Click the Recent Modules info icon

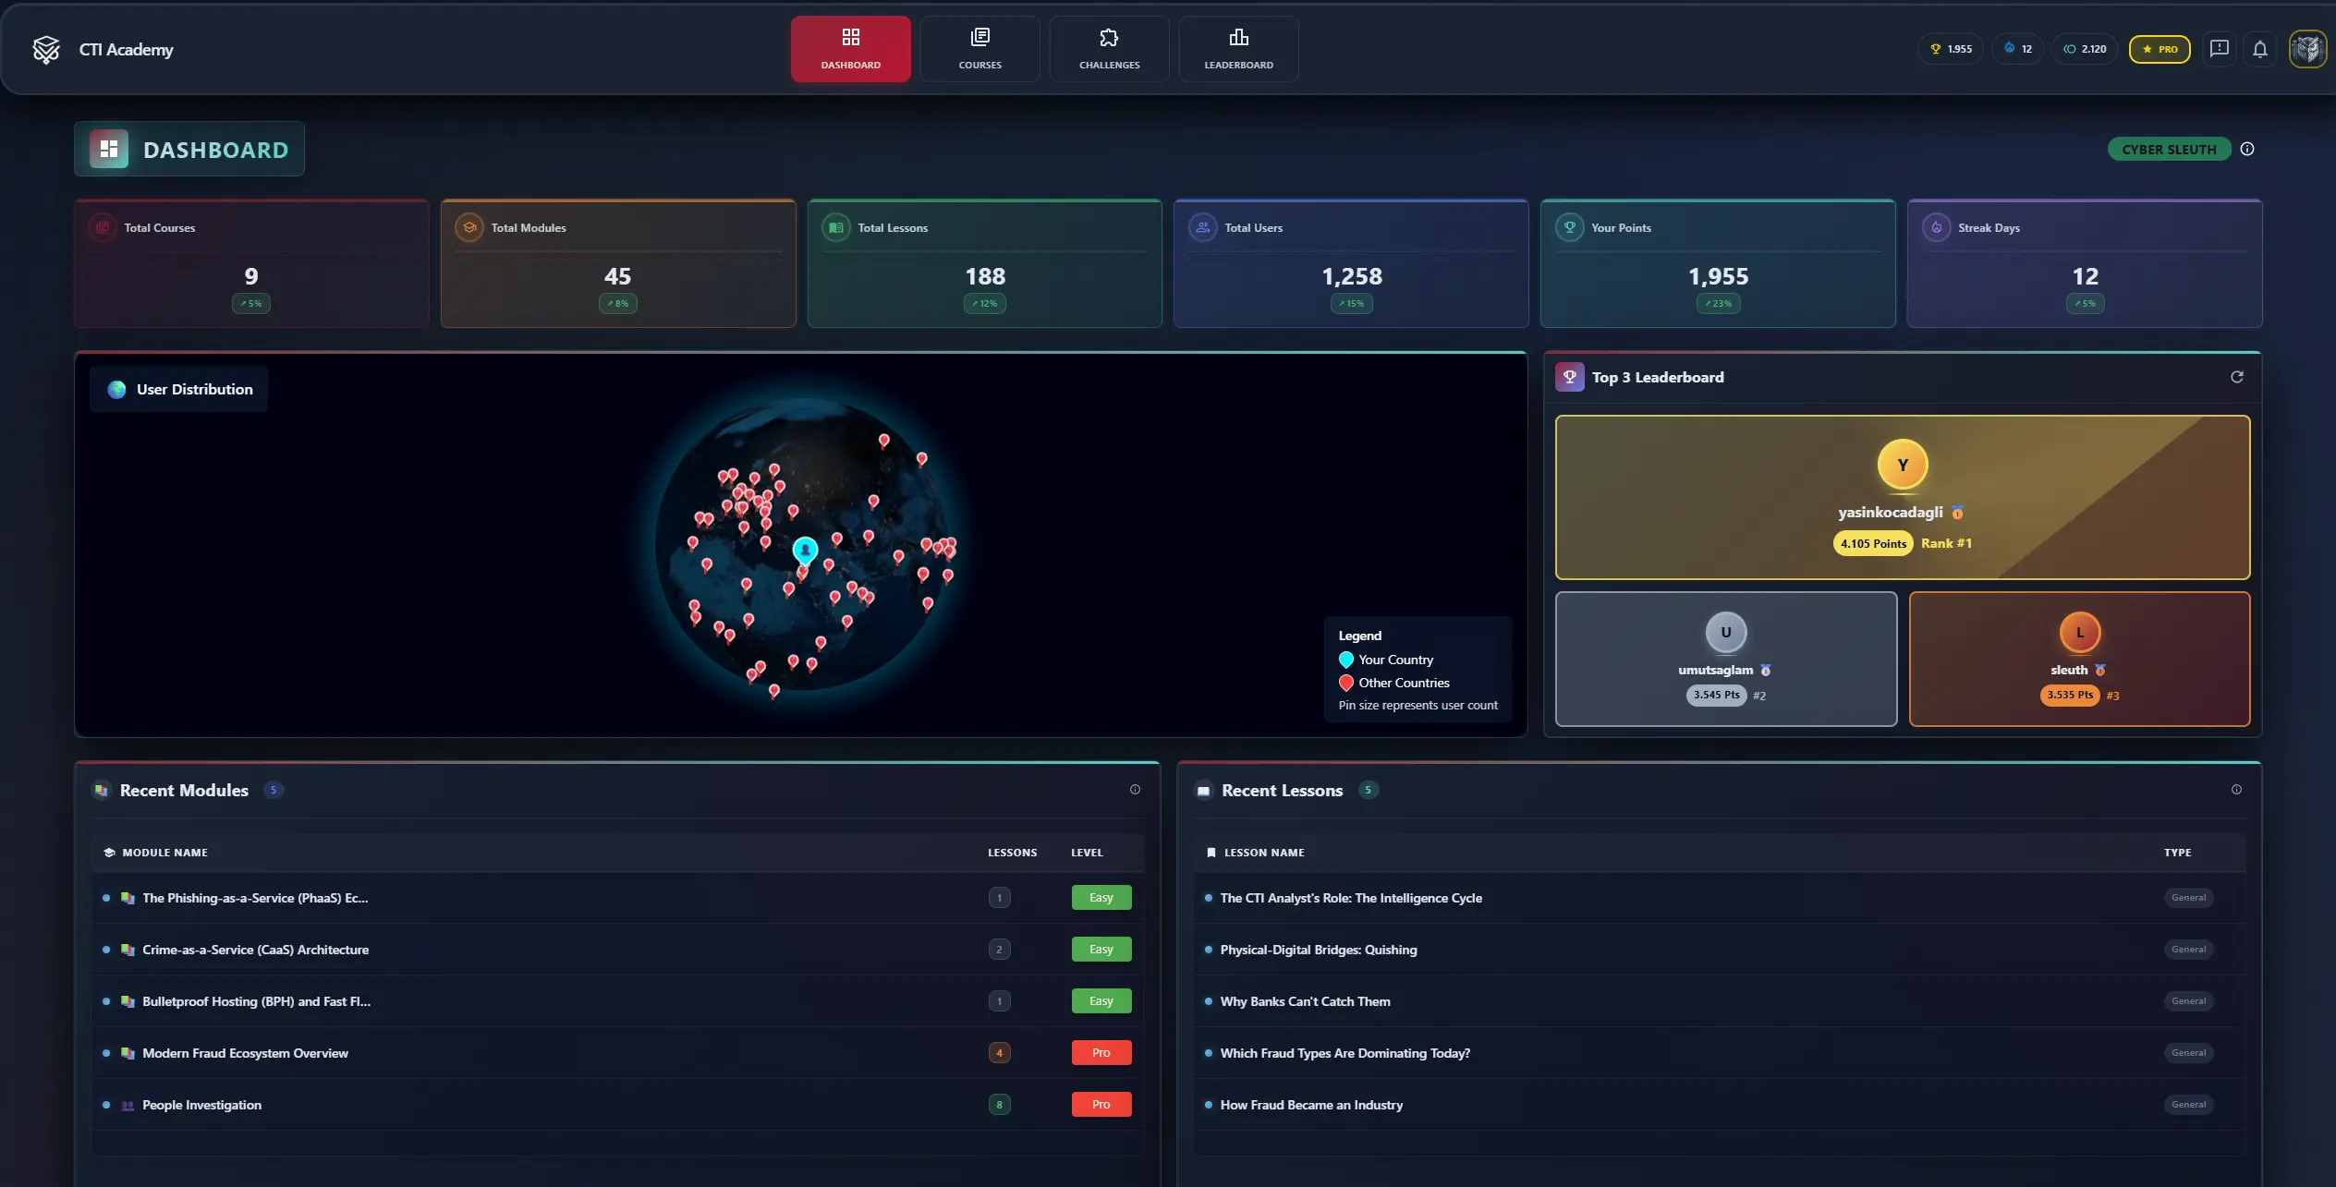click(1135, 790)
